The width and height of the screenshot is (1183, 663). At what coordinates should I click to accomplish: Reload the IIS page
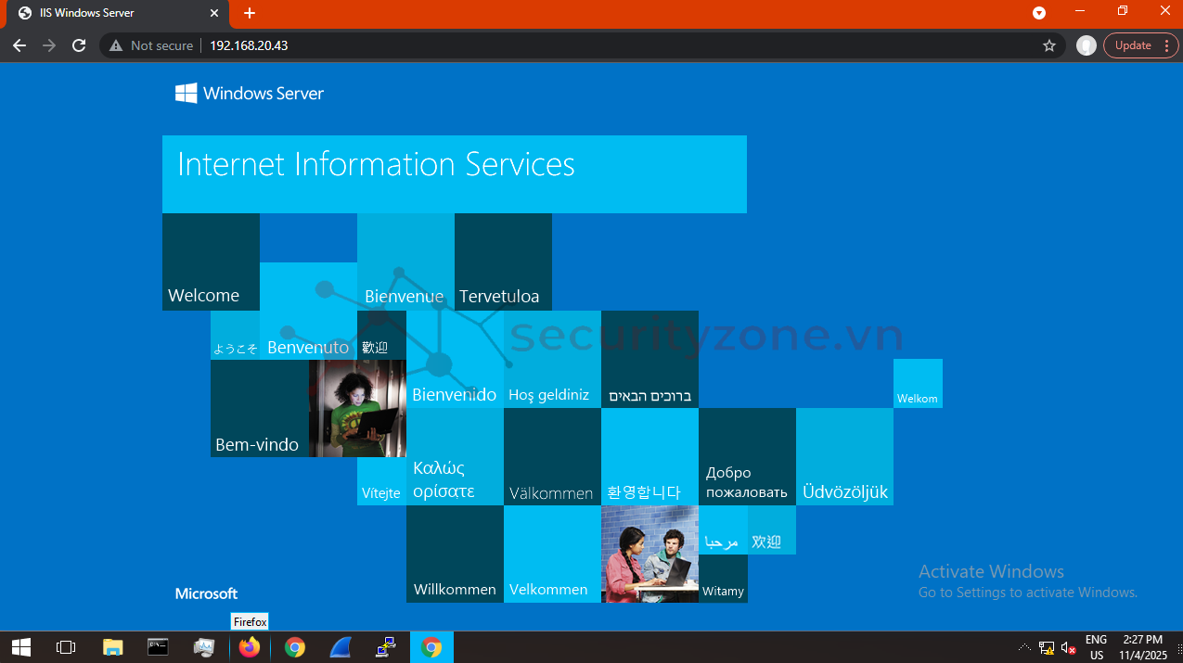pos(79,45)
